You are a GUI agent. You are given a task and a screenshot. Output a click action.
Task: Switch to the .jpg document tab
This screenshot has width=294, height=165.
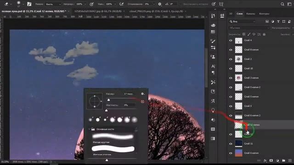click(x=98, y=11)
